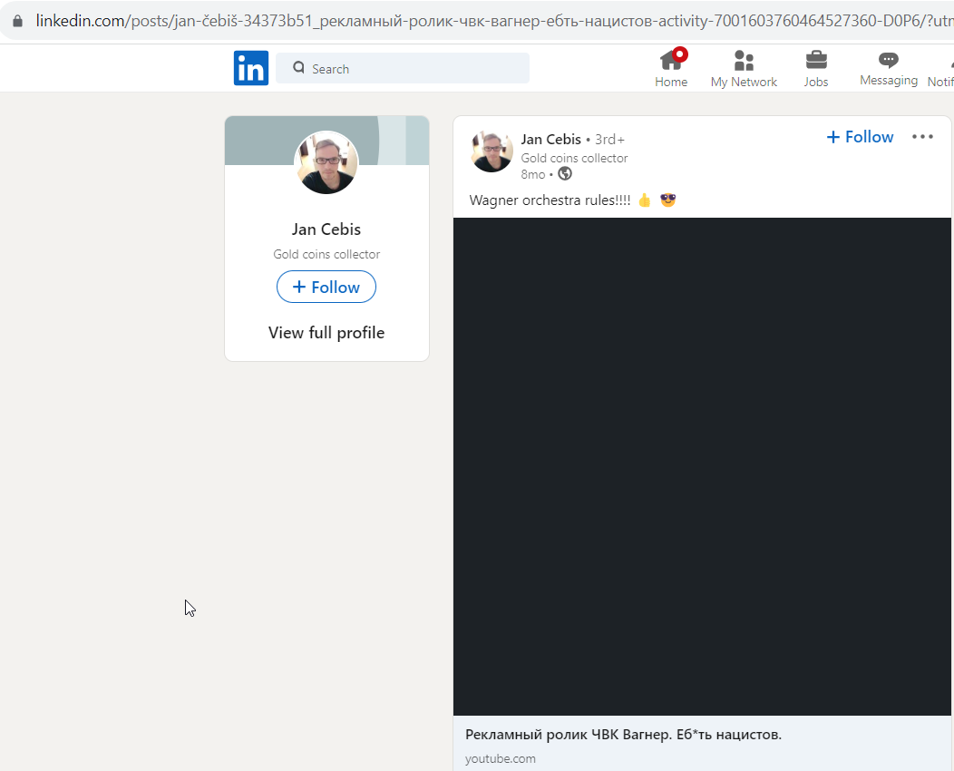Click the search magnifier icon
Viewport: 954px width, 771px height.
298,67
